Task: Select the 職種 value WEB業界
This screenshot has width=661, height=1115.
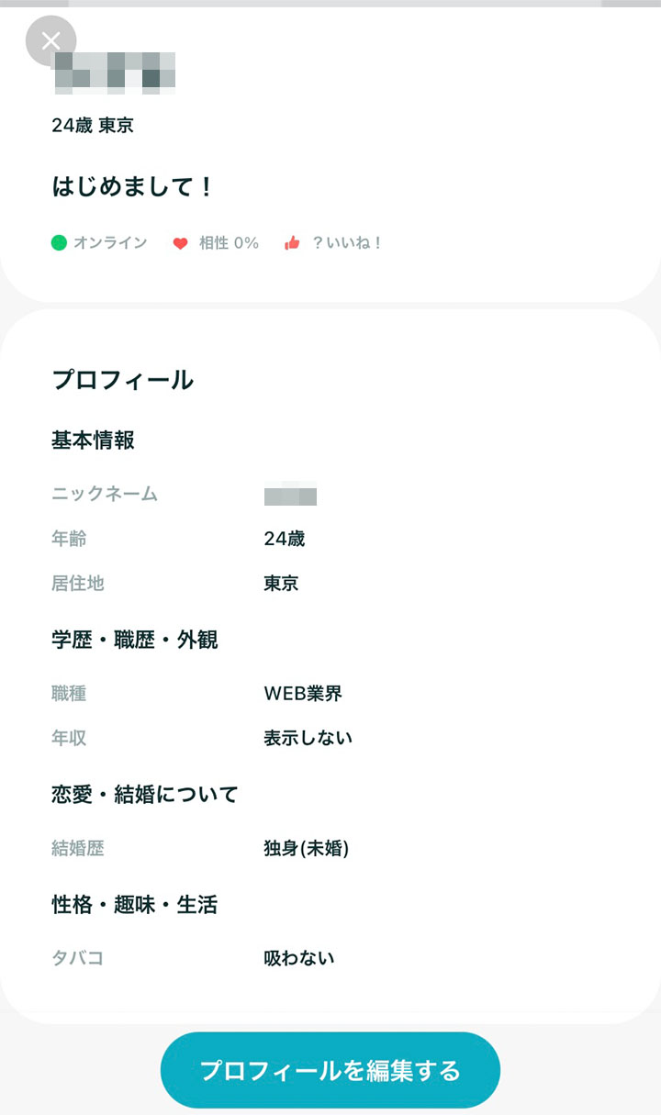Action: point(303,694)
